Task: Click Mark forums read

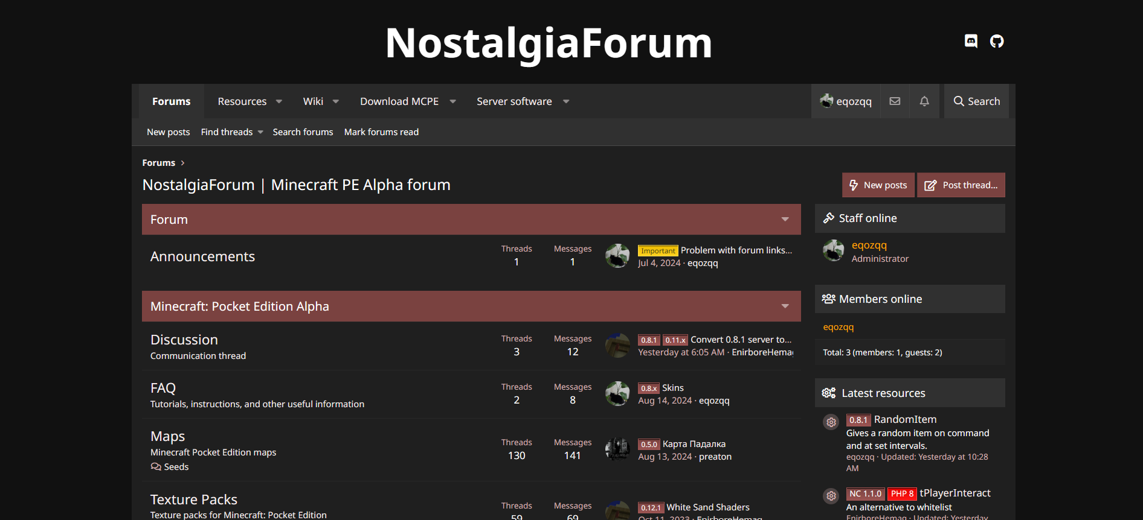Action: pyautogui.click(x=381, y=132)
